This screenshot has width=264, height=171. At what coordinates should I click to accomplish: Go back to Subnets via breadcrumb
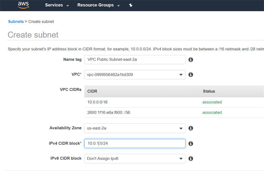(x=16, y=21)
